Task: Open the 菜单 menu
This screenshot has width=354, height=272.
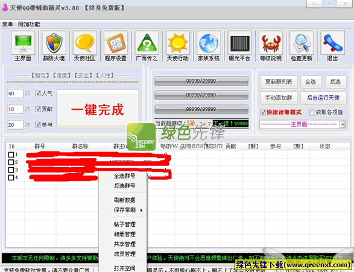Action: (x=7, y=24)
